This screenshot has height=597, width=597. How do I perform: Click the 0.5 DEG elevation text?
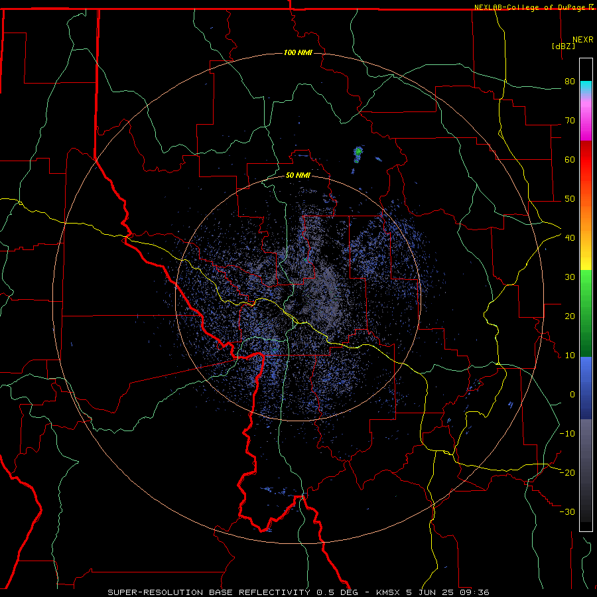pyautogui.click(x=337, y=592)
